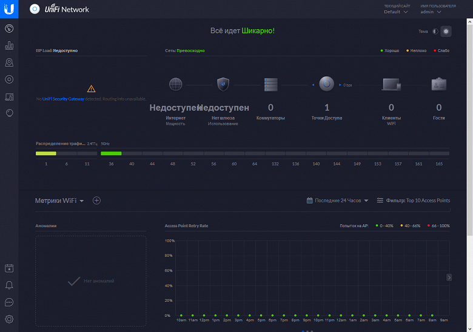Open the Alerts bell icon in sidebar
Screen dimensions: 473x332
9,285
